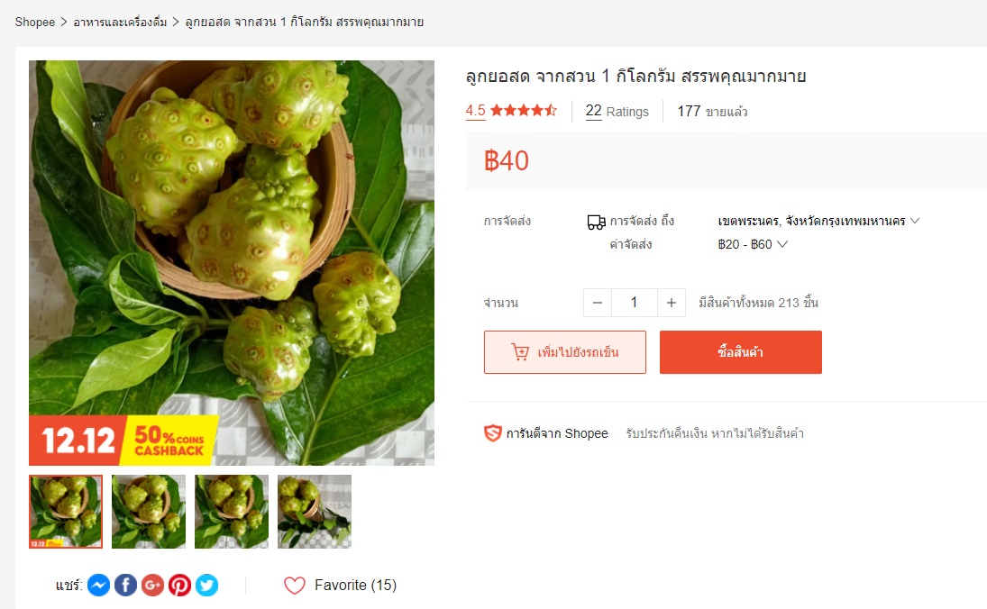
Task: Click the orange ซื้อสินค้า buy button
Action: coord(741,352)
